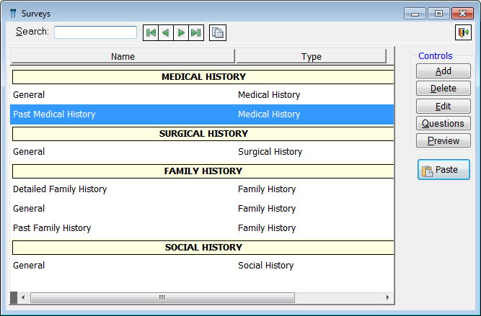Go to the first record navigation arrow
Screen dimensions: 481x316
point(151,32)
